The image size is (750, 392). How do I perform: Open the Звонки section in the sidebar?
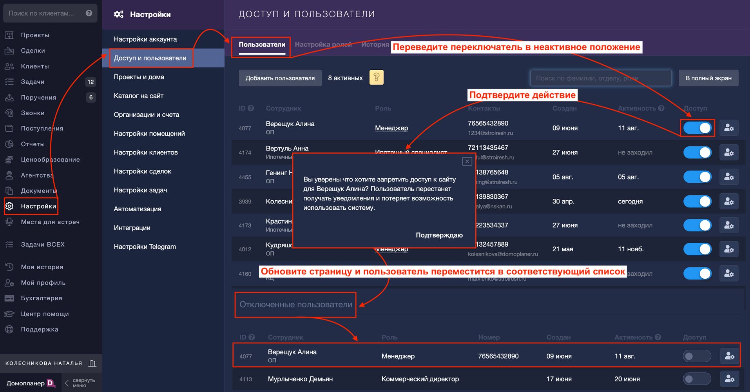[x=33, y=113]
